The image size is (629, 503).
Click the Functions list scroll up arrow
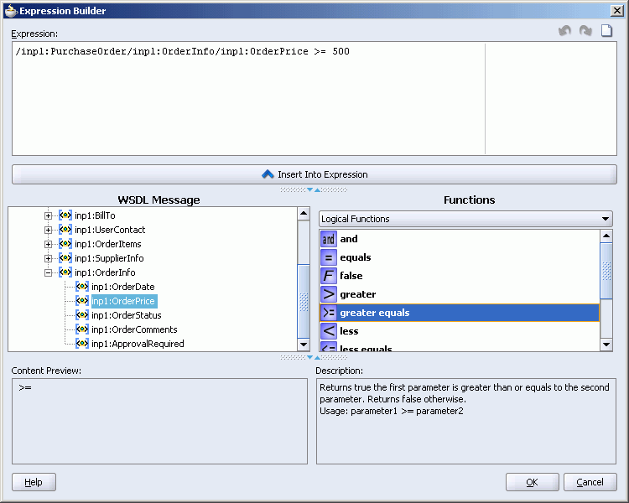606,236
